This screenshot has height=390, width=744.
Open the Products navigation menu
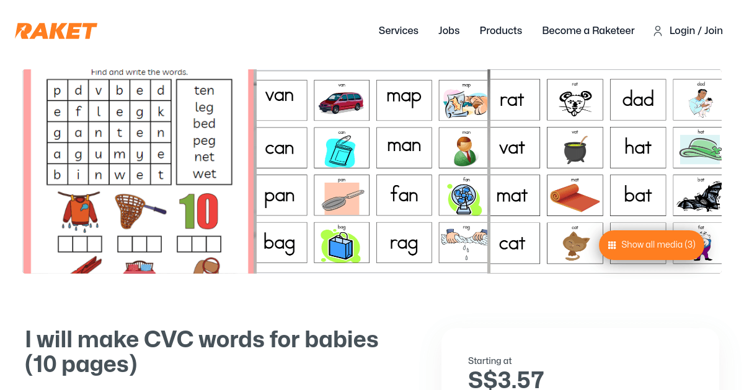501,30
